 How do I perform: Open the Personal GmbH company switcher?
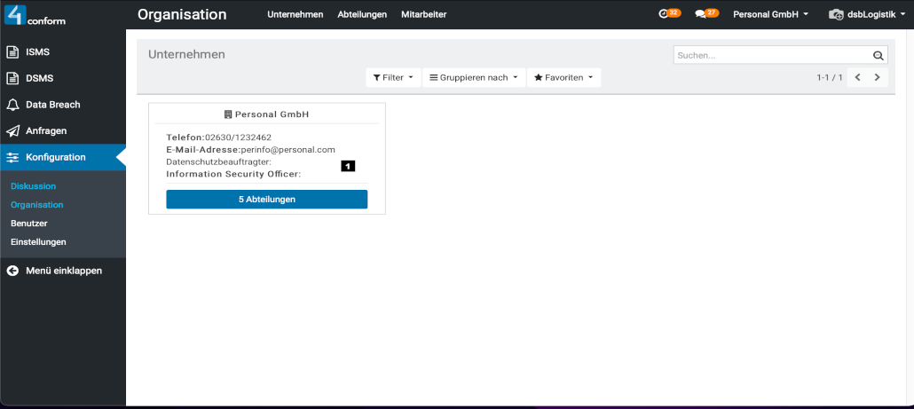[769, 15]
